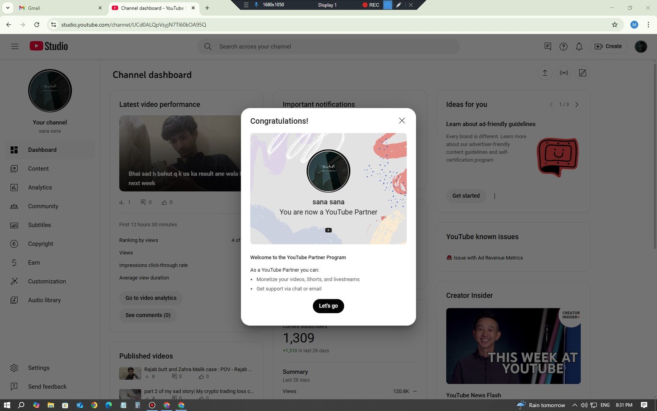Click the YouTube Studio logo
Screen dimensions: 657x411
pos(49,46)
